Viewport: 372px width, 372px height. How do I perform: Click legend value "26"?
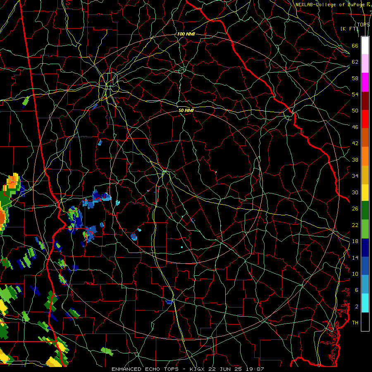[x=355, y=209]
